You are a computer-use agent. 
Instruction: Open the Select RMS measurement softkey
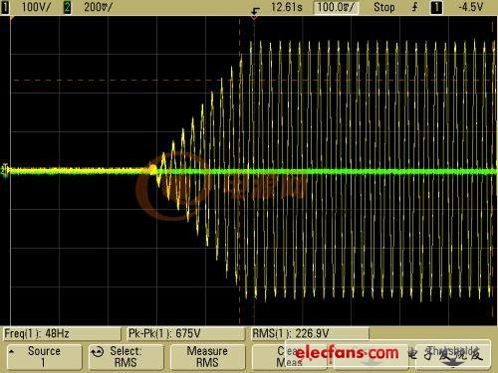coord(126,357)
